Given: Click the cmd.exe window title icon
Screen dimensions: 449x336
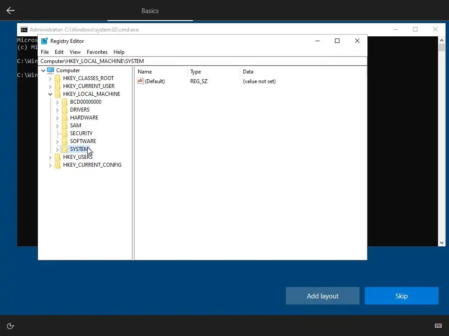Looking at the screenshot, I should click(24, 30).
